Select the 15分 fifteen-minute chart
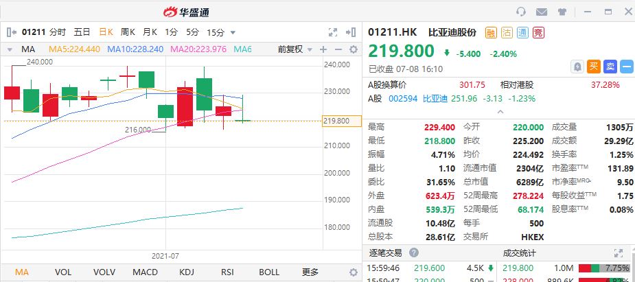Screen dimensions: 635x282 [x=215, y=32]
